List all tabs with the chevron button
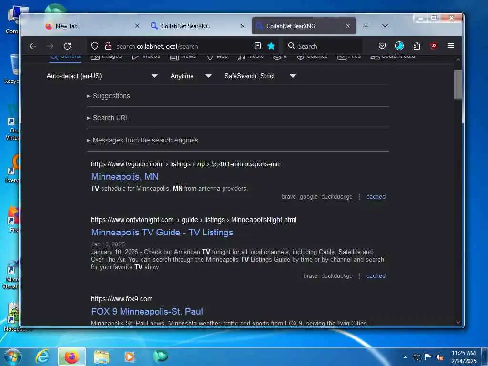The image size is (488, 366). click(x=385, y=26)
